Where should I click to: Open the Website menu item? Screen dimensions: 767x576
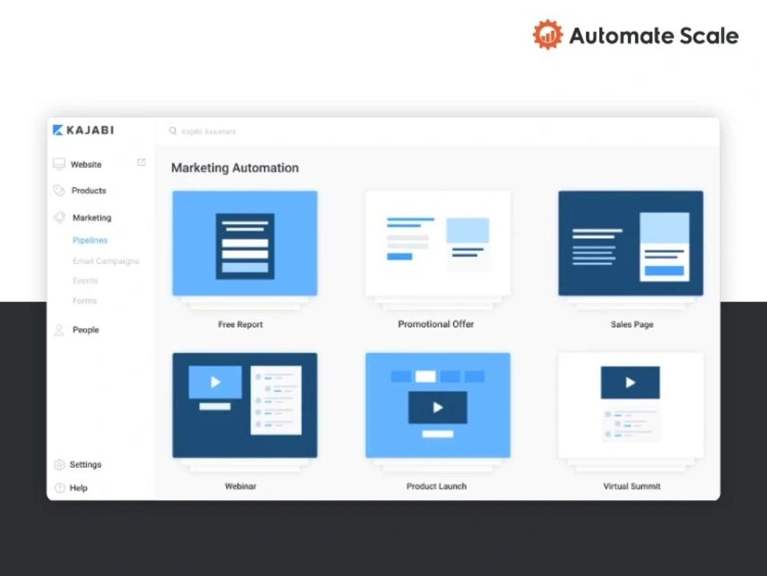point(86,165)
